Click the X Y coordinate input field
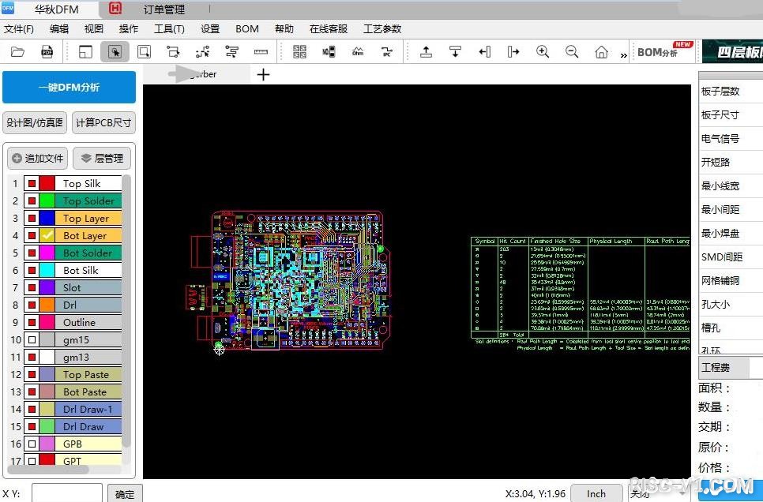This screenshot has height=502, width=763. [x=66, y=493]
